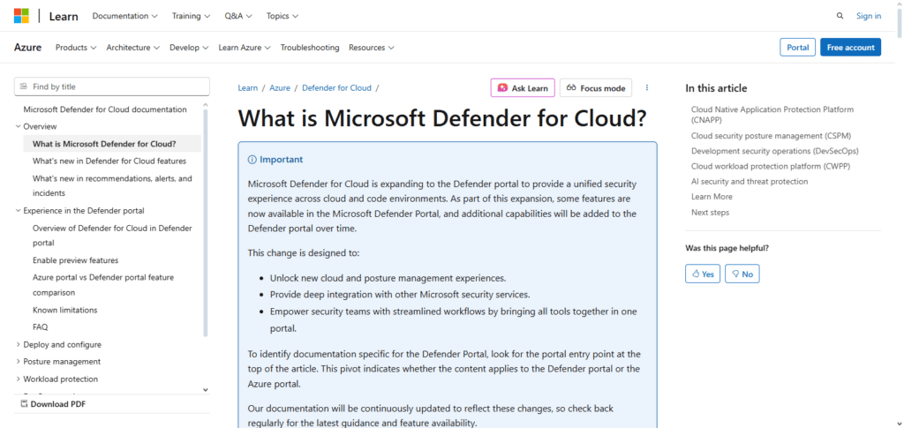The width and height of the screenshot is (904, 428).
Task: Expand the Products menu
Action: (76, 48)
